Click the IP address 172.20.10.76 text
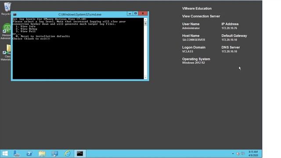This screenshot has width=281, height=158. (x=229, y=28)
